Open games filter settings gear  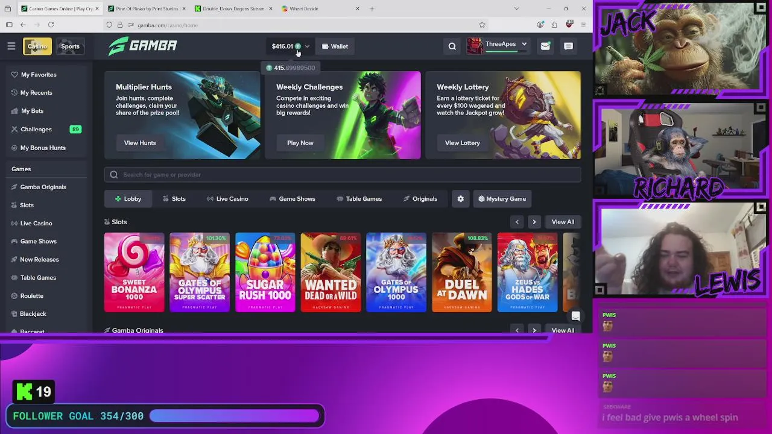[460, 199]
